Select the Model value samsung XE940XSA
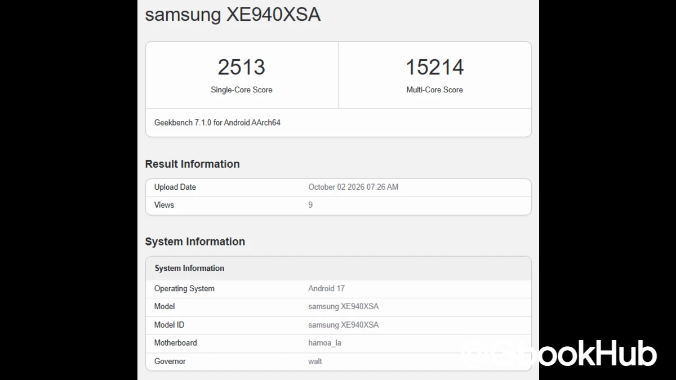Image resolution: width=676 pixels, height=380 pixels. coord(343,306)
